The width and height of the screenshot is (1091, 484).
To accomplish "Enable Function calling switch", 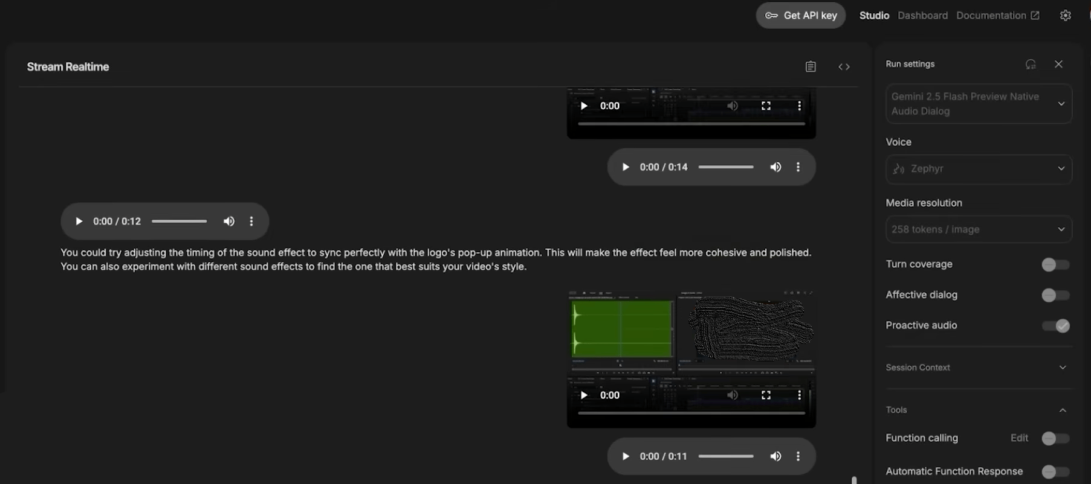I will [x=1055, y=439].
